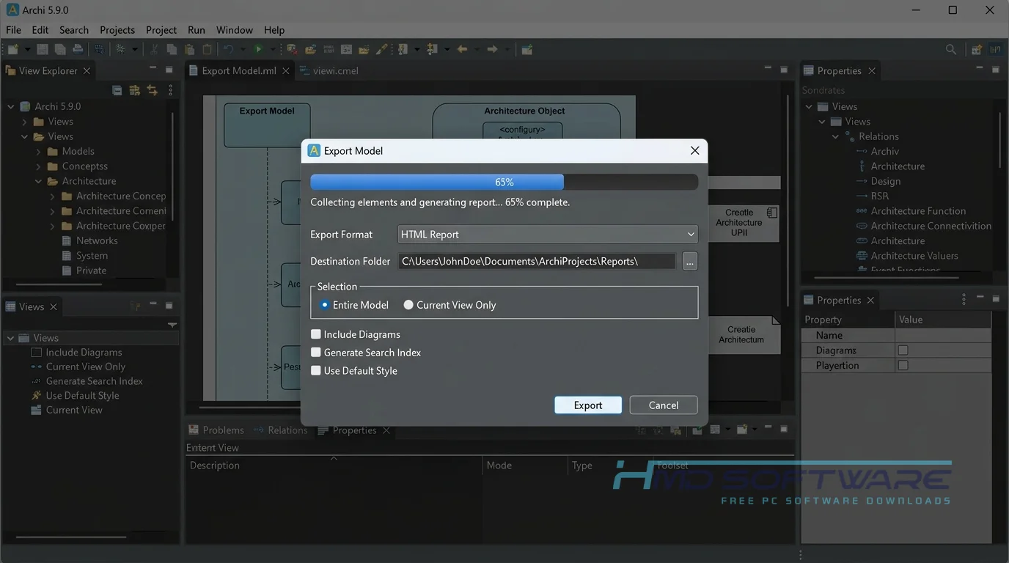Image resolution: width=1009 pixels, height=563 pixels.
Task: Click the browse ellipsis button for destination
Action: 689,262
